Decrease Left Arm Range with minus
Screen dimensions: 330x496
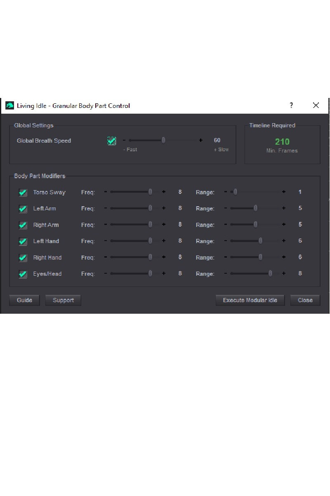coord(226,208)
